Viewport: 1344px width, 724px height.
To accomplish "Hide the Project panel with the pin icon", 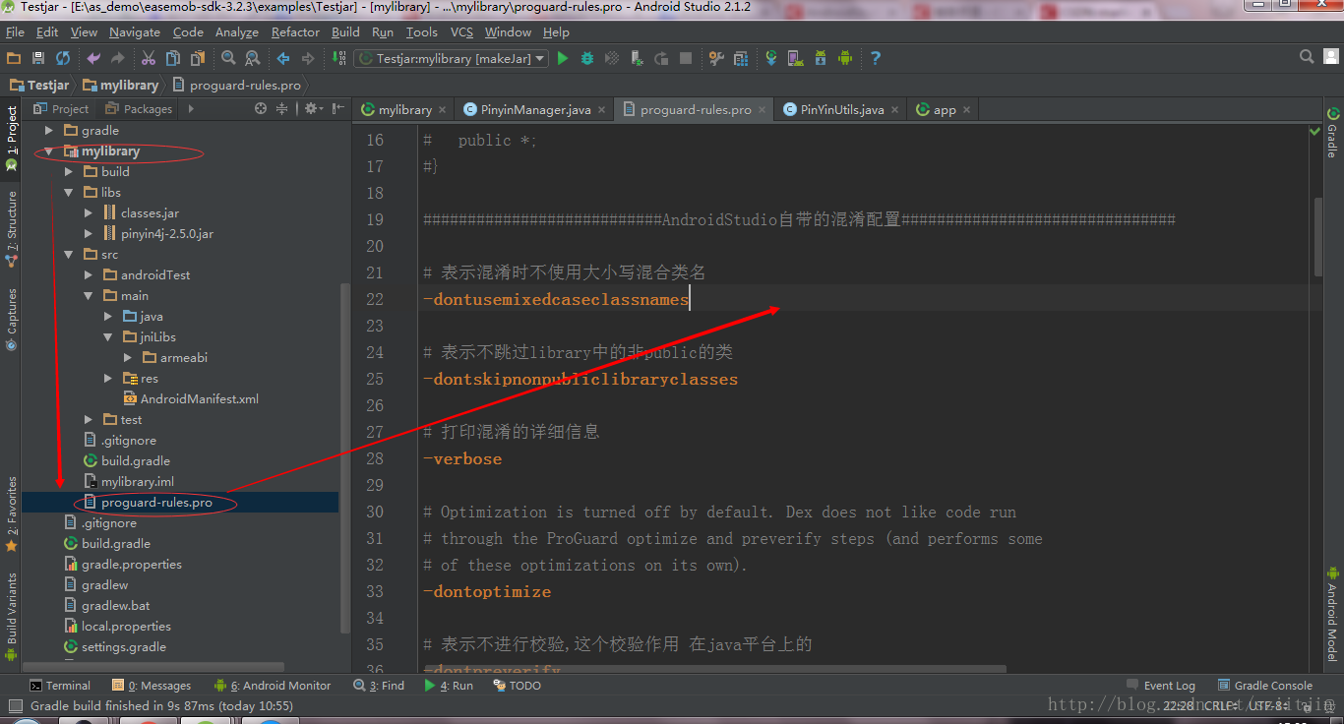I will 338,109.
